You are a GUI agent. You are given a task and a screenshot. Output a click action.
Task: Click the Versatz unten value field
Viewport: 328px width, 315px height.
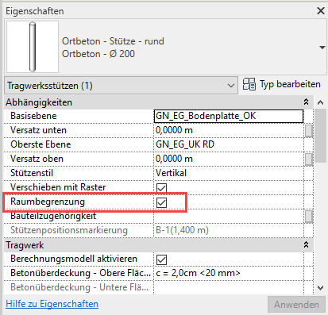coord(229,130)
